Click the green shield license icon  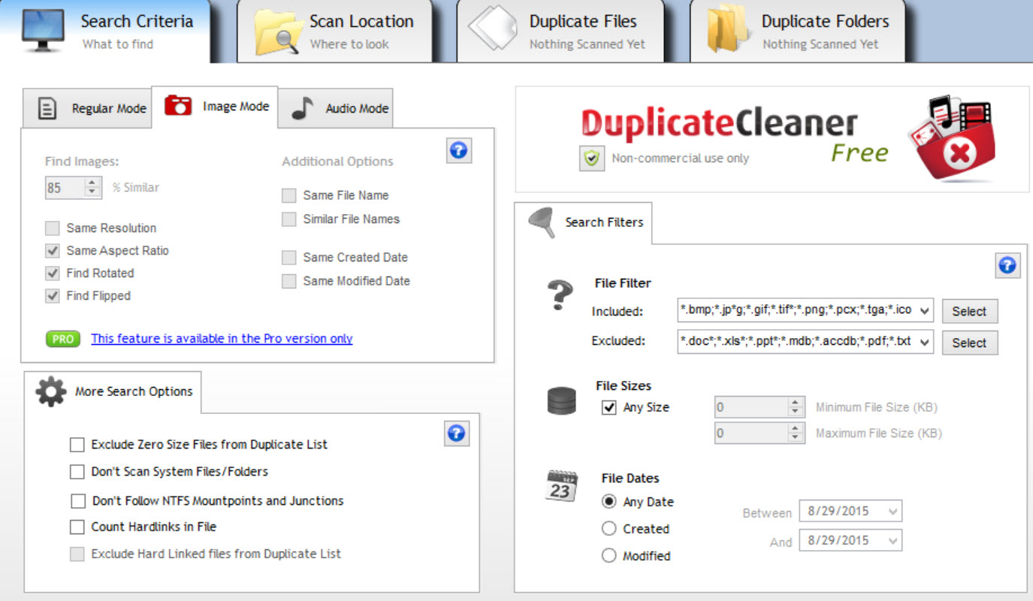point(592,159)
